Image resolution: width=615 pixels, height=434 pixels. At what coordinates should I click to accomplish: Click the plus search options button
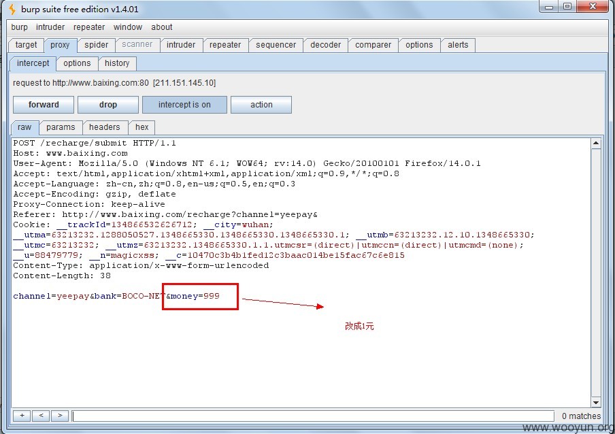tap(22, 416)
